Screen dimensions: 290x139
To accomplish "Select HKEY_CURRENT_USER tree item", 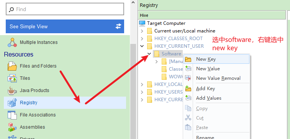I will click(179, 46).
